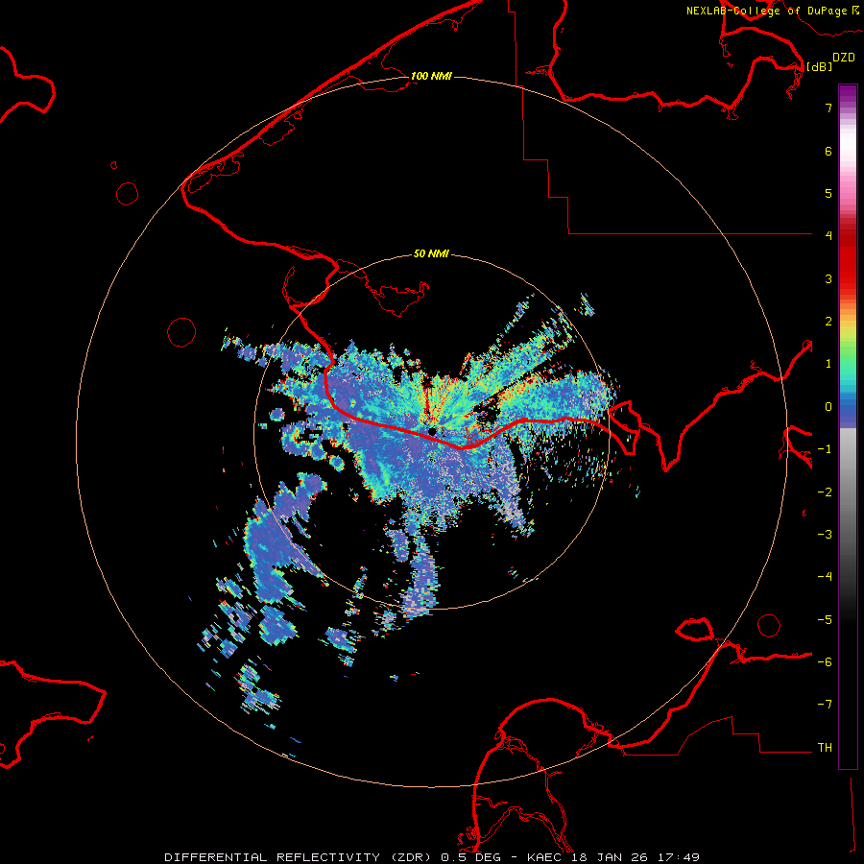Click the -3 value on the color scale
The height and width of the screenshot is (864, 864).
[825, 535]
